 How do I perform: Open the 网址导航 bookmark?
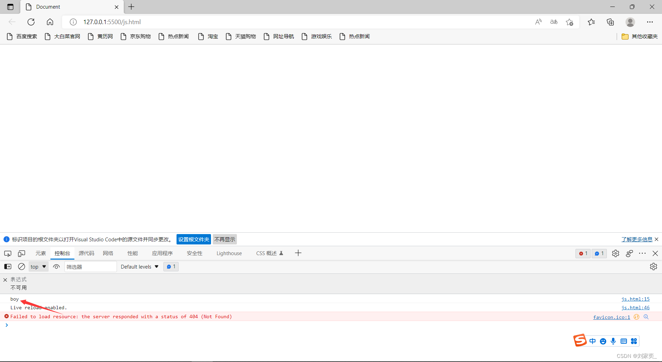coord(279,37)
